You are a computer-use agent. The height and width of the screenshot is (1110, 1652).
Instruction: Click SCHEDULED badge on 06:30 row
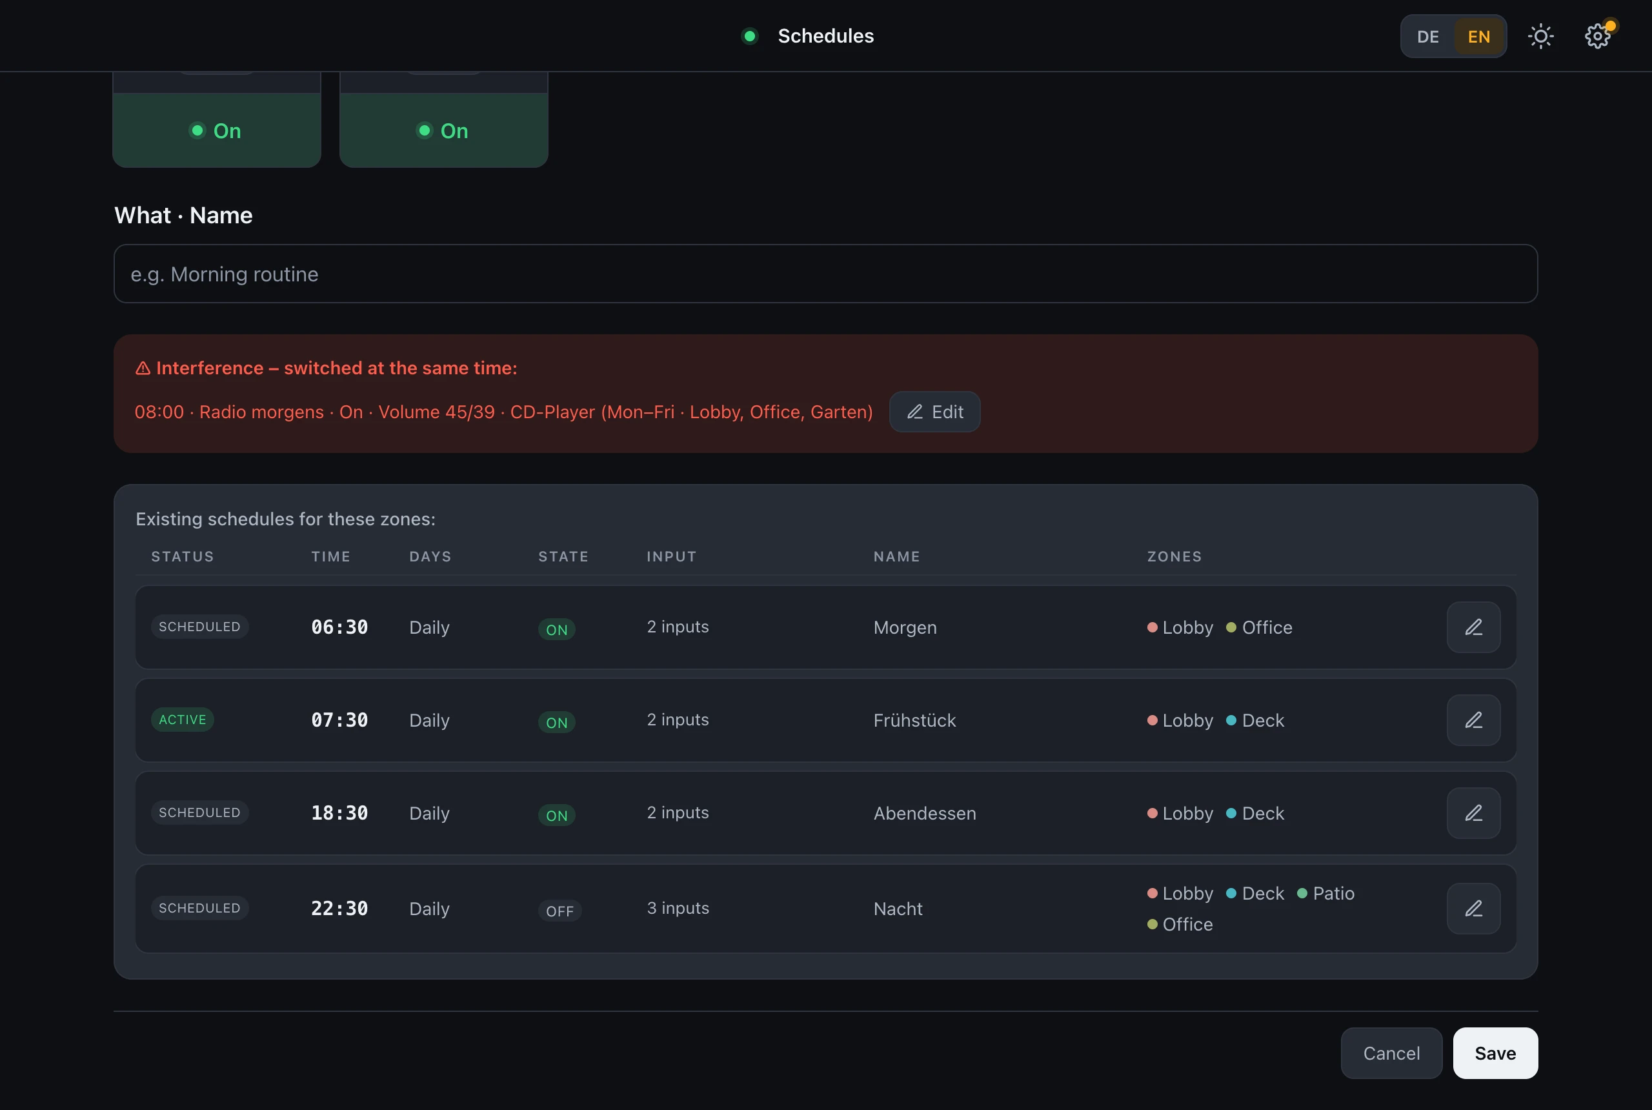(199, 627)
